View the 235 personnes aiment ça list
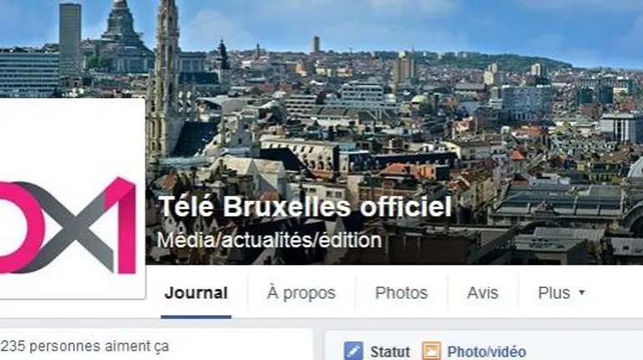643x360 pixels. click(84, 346)
